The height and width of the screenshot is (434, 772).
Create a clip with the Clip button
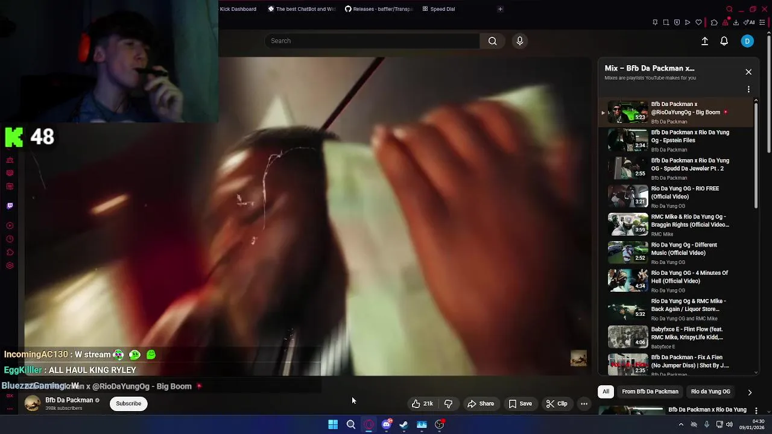click(x=556, y=403)
